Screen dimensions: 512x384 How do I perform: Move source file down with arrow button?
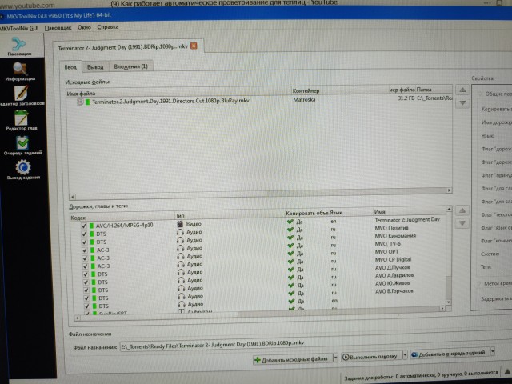(x=462, y=102)
